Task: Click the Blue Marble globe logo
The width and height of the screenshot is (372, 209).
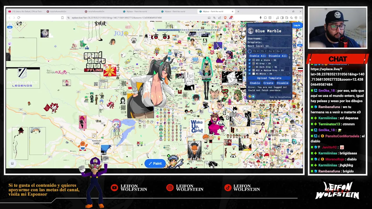Action: [251, 31]
